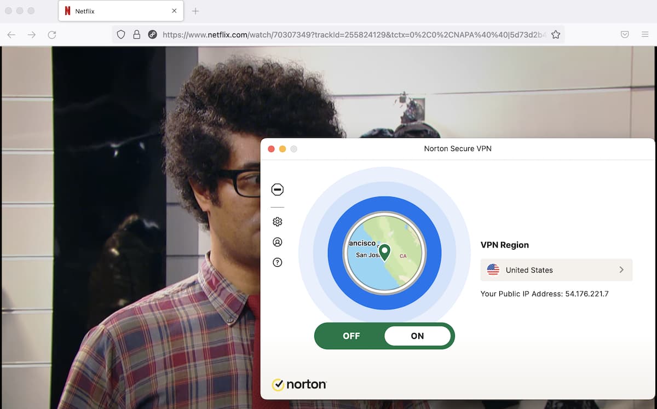Open the Norton account profile icon
Image resolution: width=657 pixels, height=409 pixels.
tap(278, 242)
